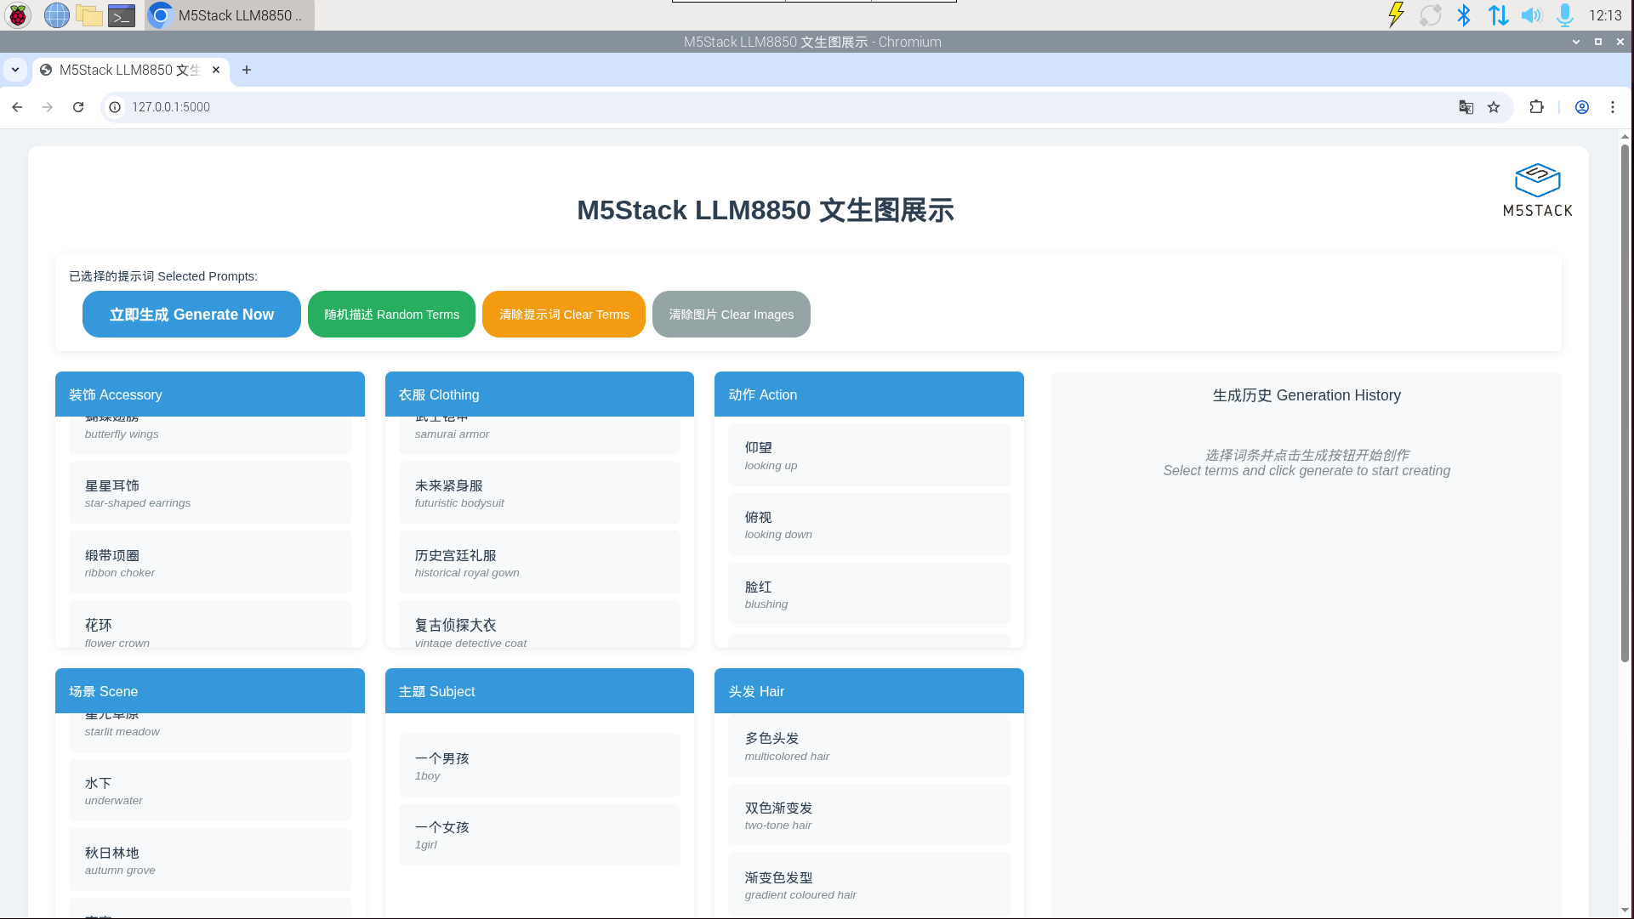This screenshot has width=1634, height=919.
Task: Click the Selected Prompts label
Action: click(x=163, y=276)
